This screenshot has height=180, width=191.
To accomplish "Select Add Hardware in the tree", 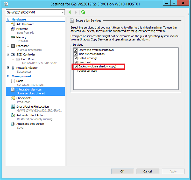I will [x=25, y=24].
